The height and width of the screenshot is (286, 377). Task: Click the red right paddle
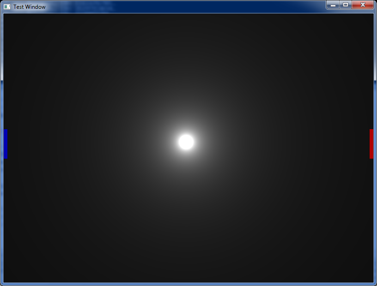[x=371, y=144]
